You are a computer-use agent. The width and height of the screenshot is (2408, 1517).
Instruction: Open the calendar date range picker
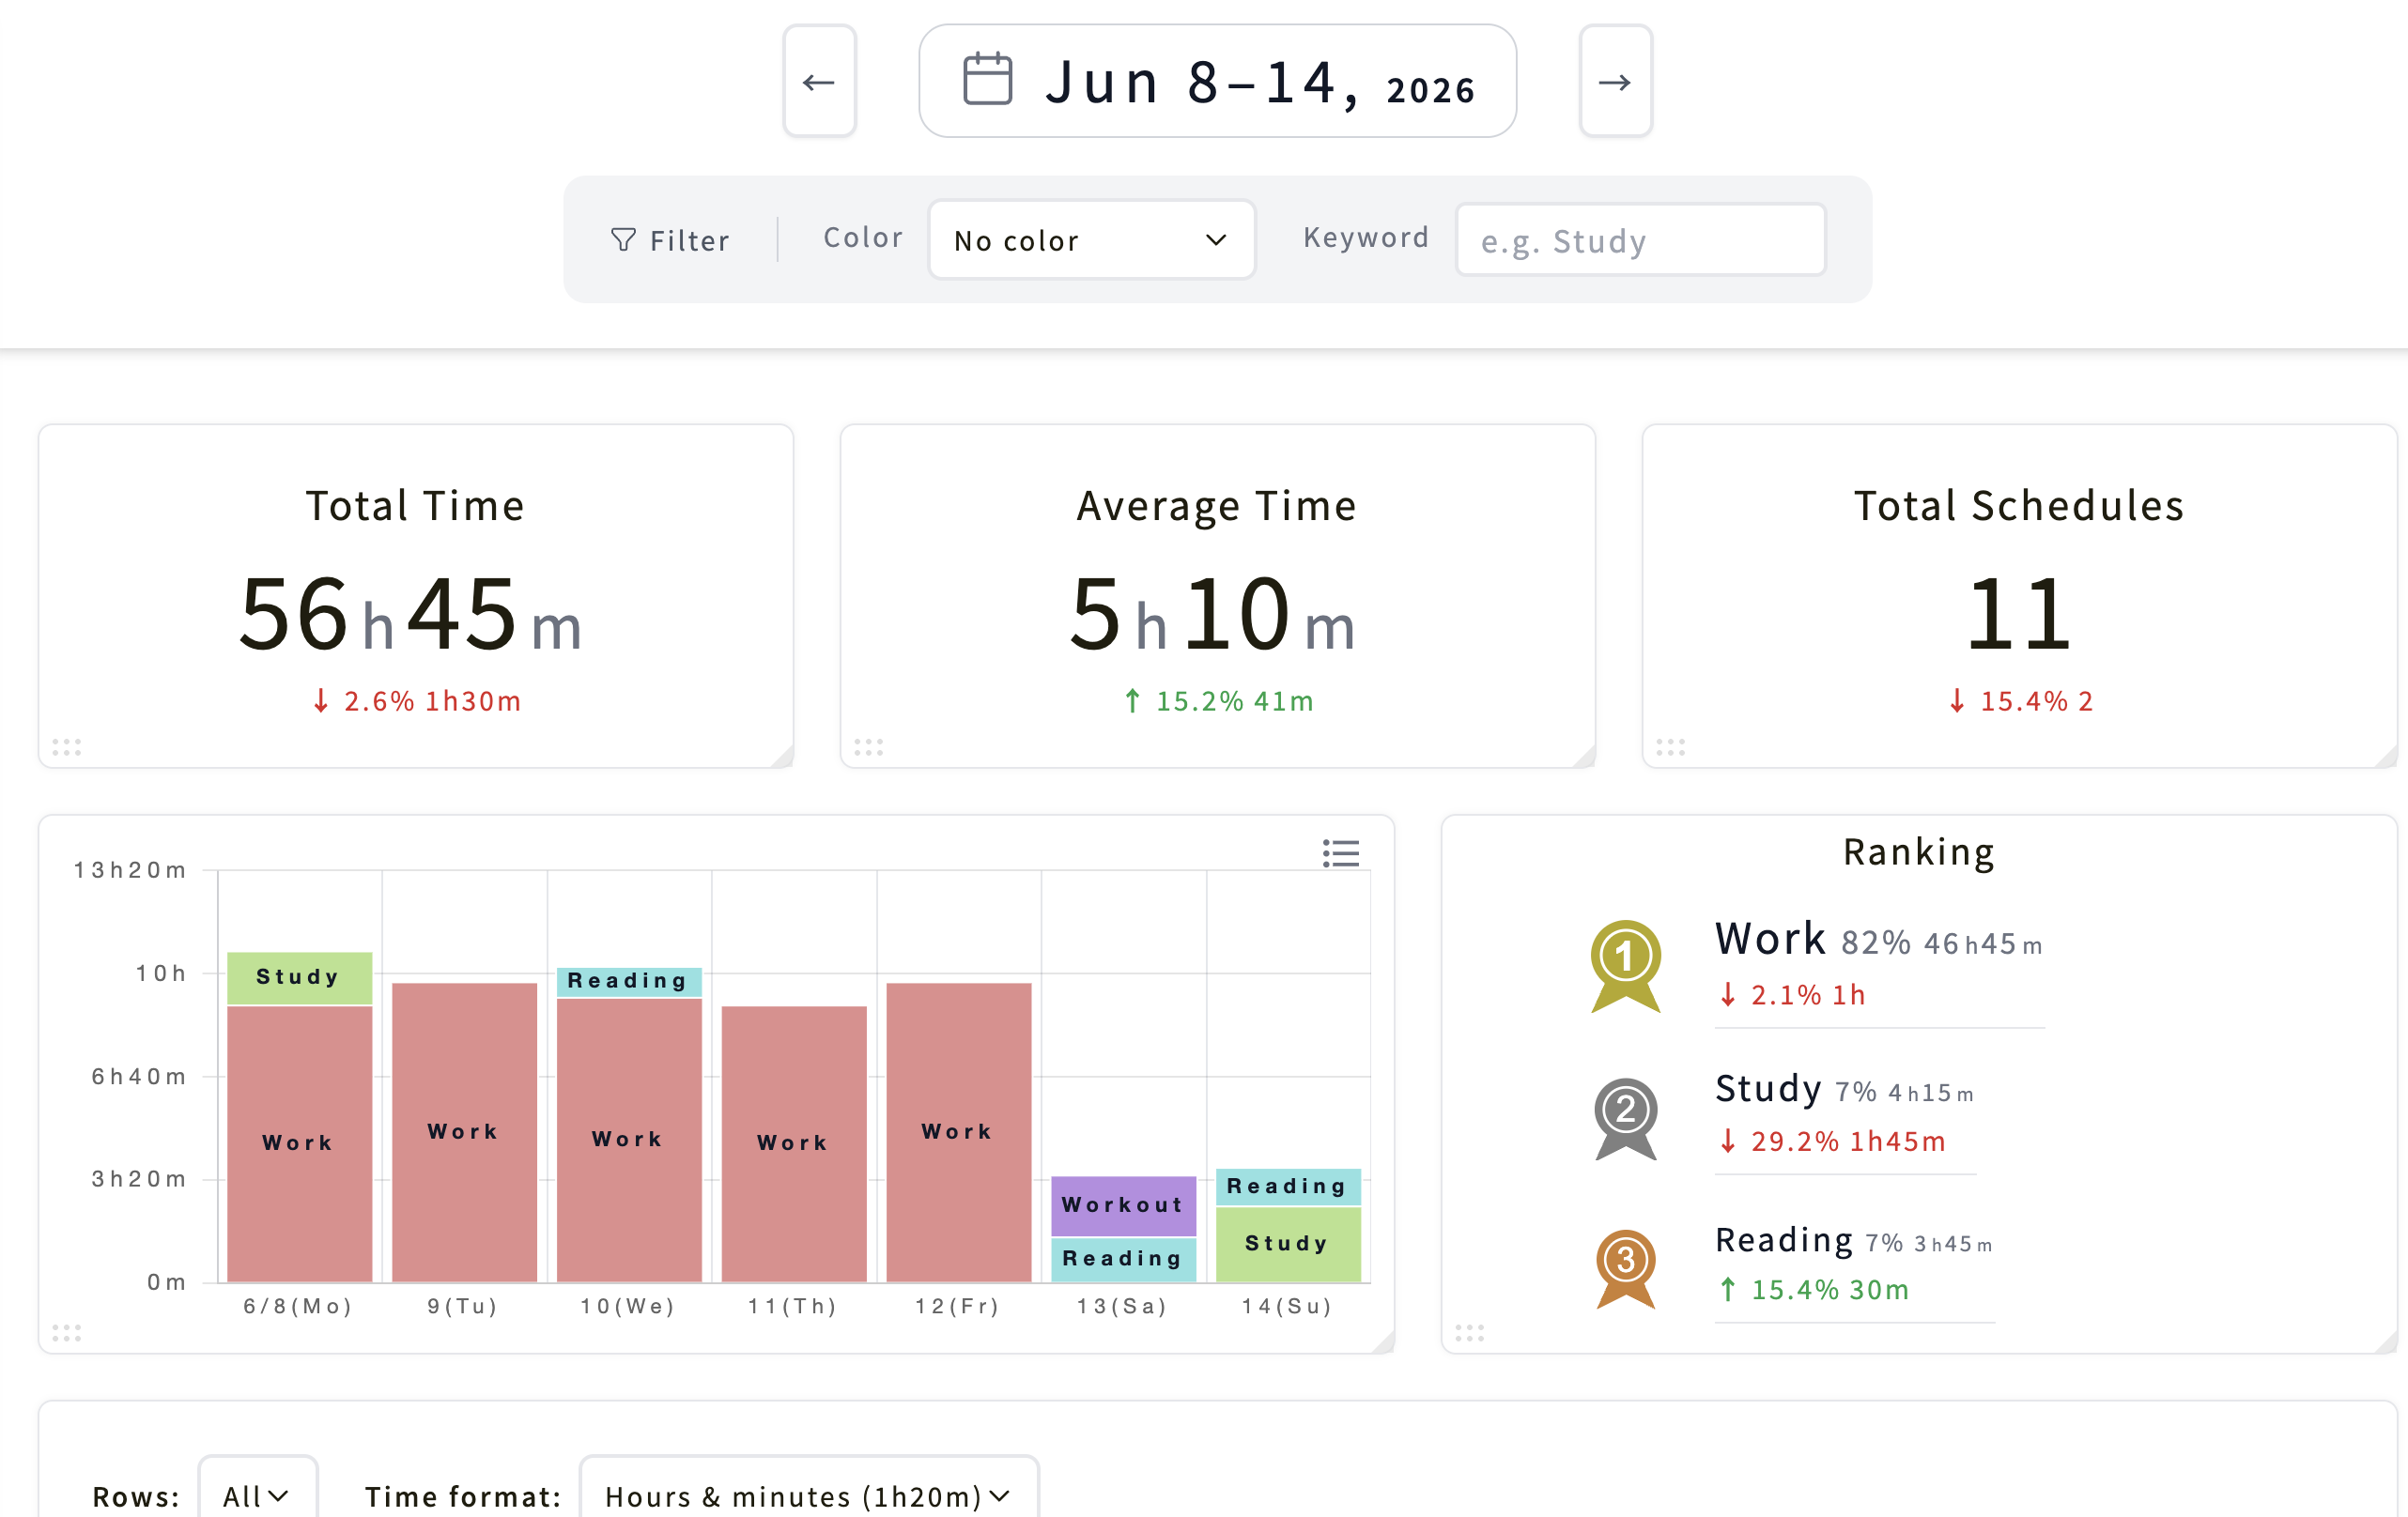pyautogui.click(x=1217, y=81)
